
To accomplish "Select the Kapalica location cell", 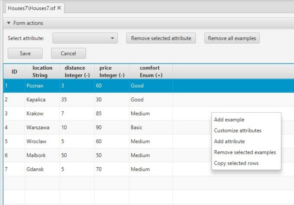I will (42, 100).
